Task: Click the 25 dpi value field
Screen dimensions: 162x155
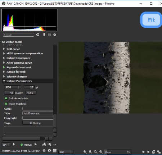Action: coord(29,87)
